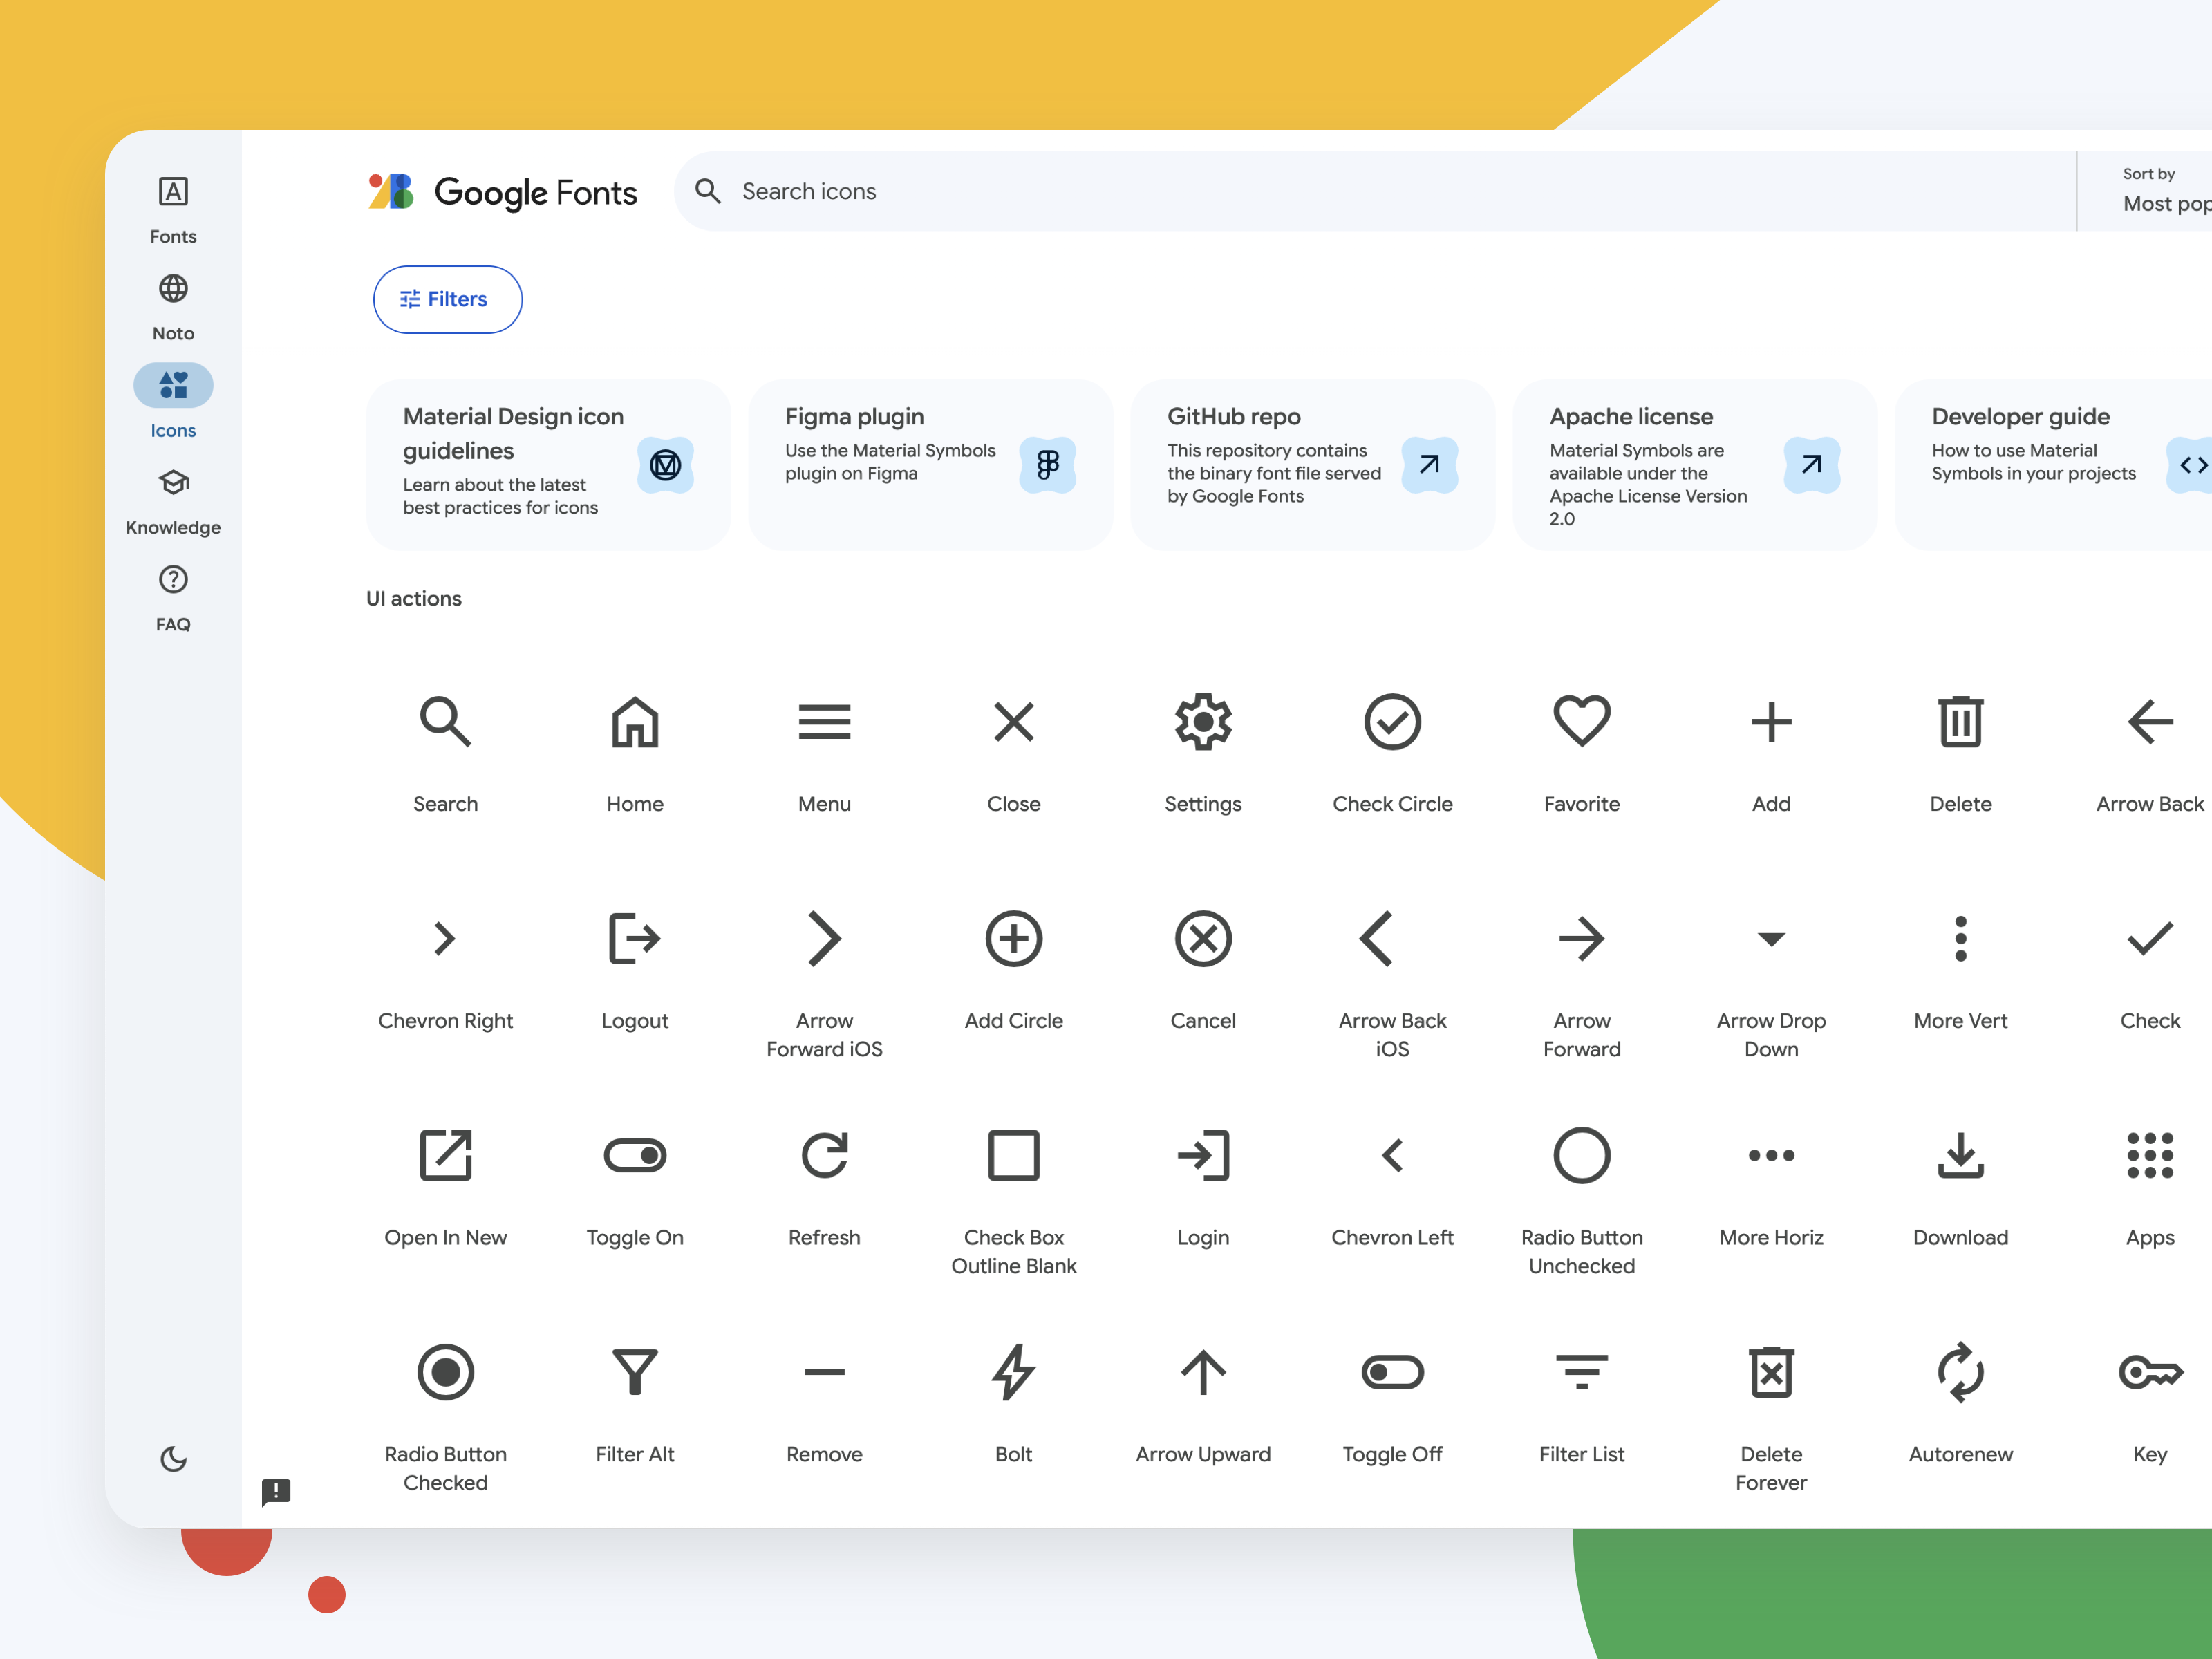Pick the Autorenew icon

[x=1960, y=1372]
